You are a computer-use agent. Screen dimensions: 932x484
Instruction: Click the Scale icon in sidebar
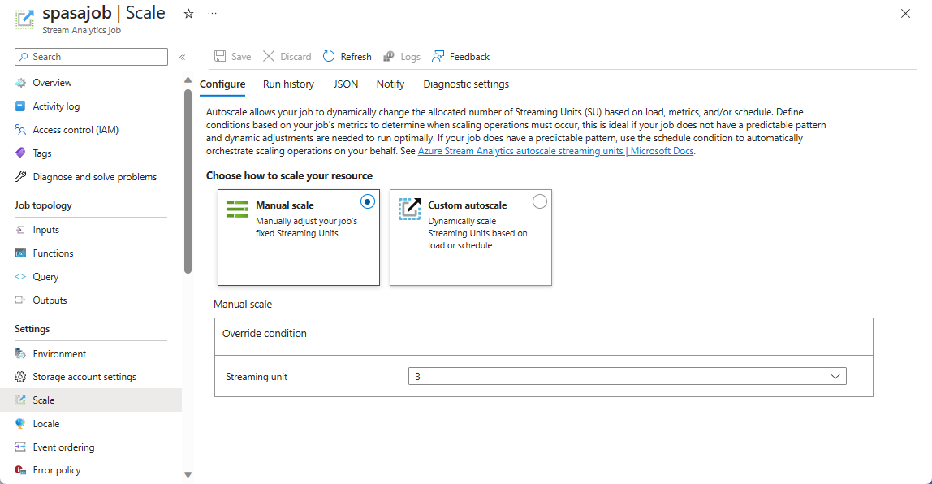[x=20, y=400]
